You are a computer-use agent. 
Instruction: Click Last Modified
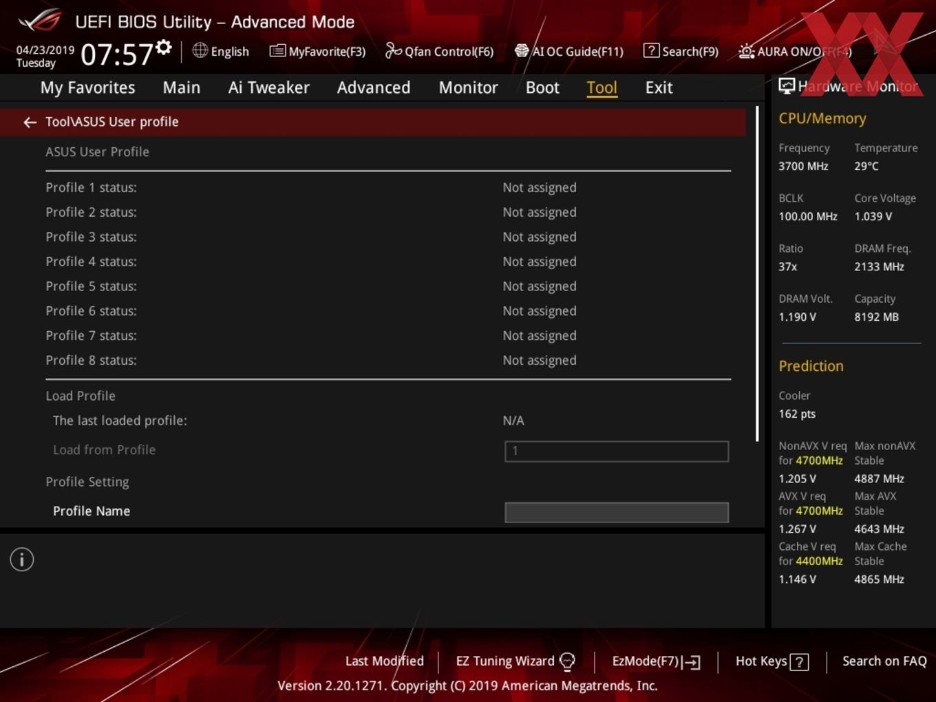(384, 661)
